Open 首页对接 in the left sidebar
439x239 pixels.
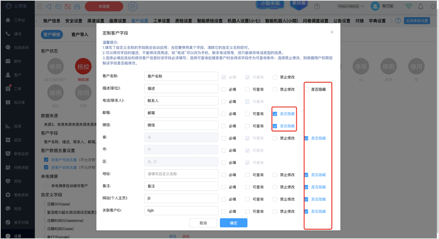[x=17, y=222]
